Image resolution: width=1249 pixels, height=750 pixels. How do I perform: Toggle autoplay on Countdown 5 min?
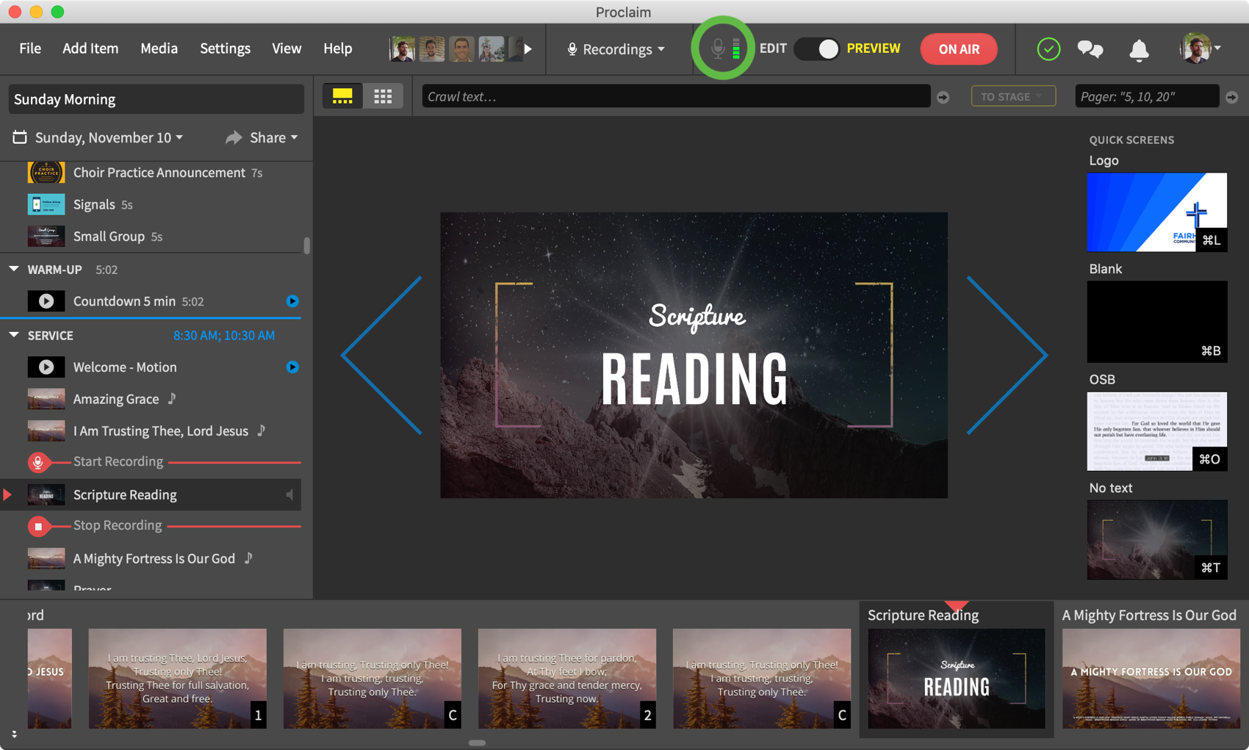point(292,301)
